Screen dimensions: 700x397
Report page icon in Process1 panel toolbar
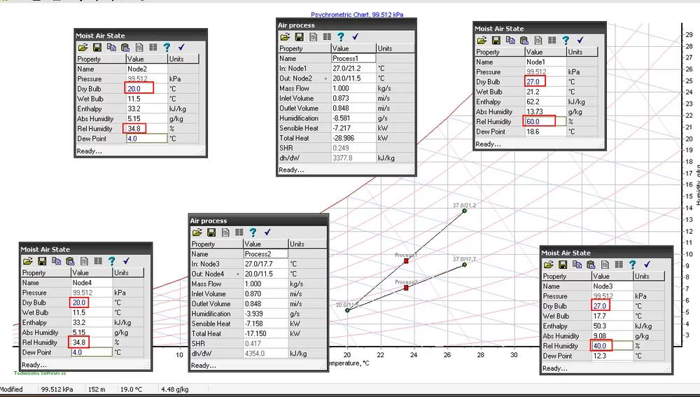coord(314,36)
